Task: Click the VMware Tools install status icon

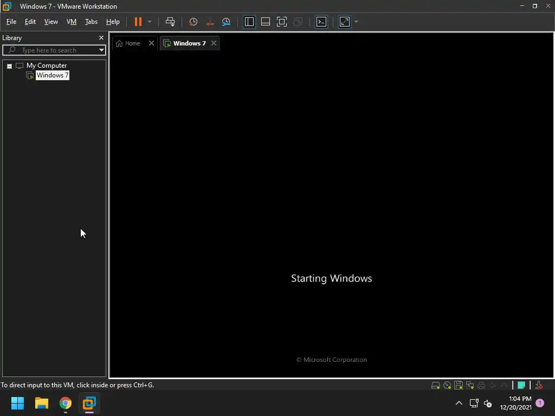Action: (x=539, y=385)
